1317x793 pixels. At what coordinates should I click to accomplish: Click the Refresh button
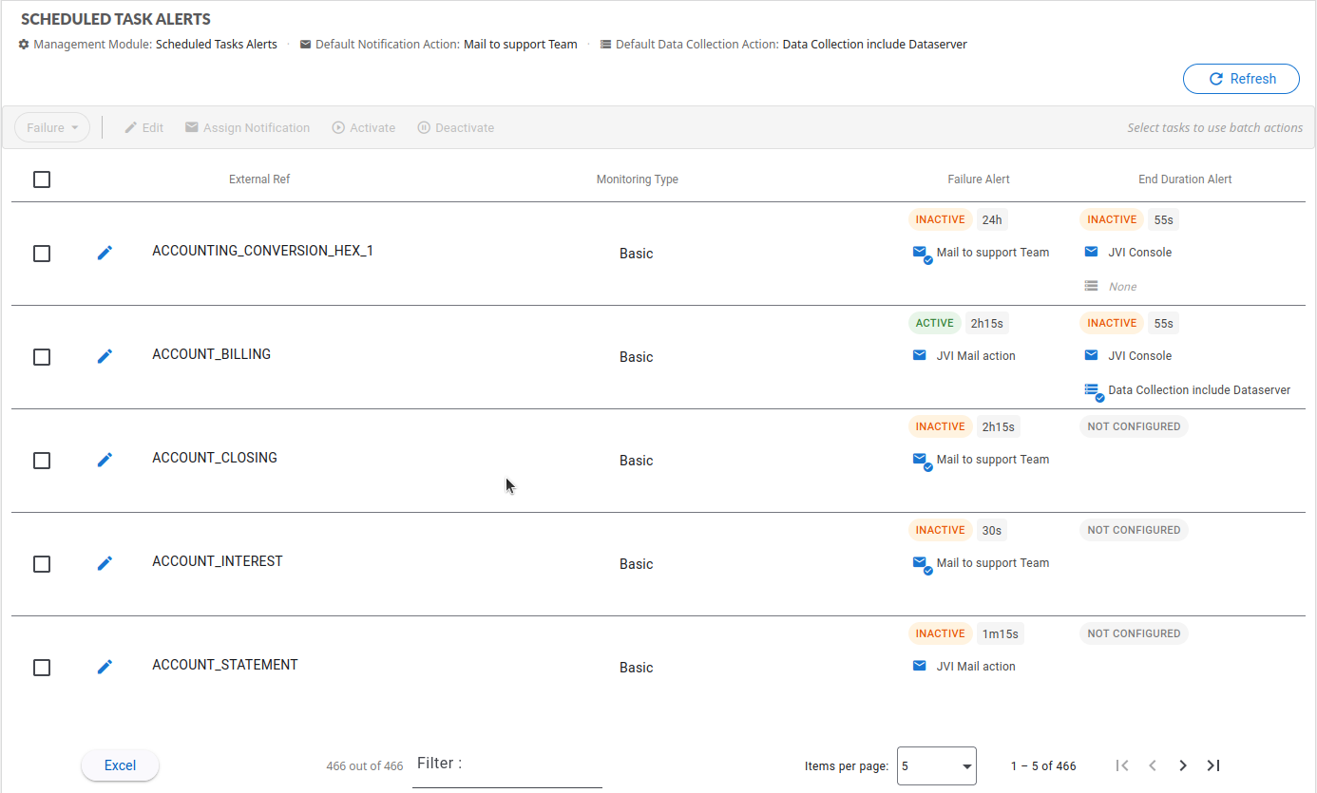coord(1241,80)
